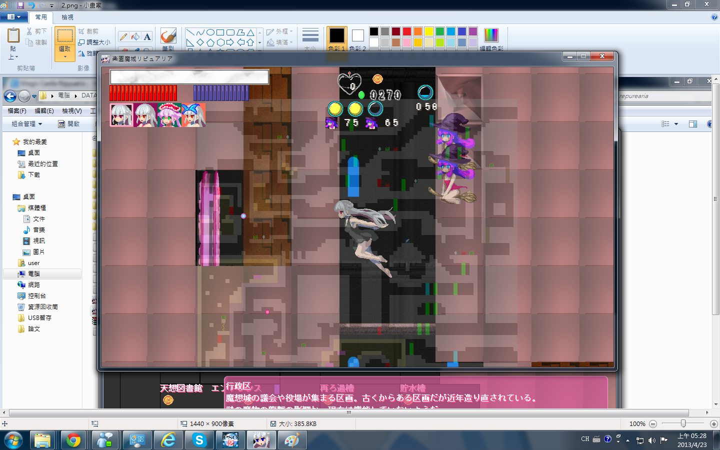Viewport: 720px width, 450px height.
Task: Expand the 組合管理 organize dropdown
Action: pos(27,124)
